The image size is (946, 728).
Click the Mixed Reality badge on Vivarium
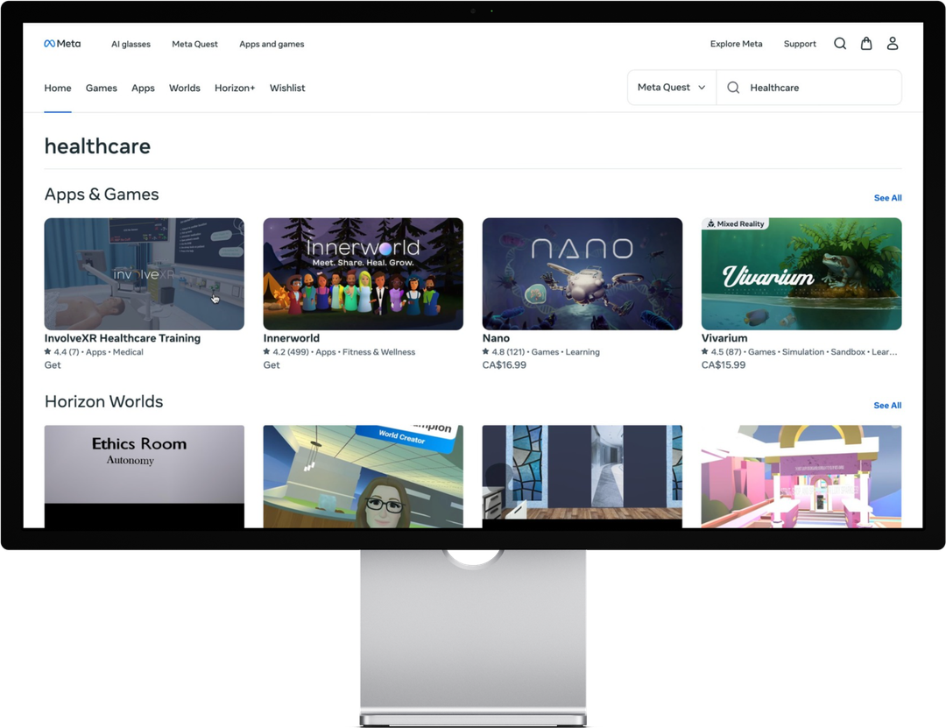736,223
